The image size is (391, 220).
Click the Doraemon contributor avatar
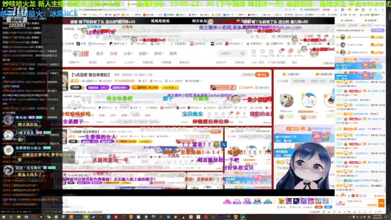308,100
